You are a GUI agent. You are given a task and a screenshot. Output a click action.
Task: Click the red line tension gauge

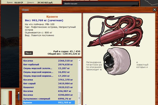10,98
